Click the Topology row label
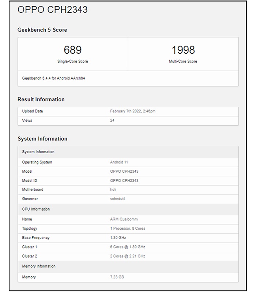256x292 pixels. click(x=30, y=228)
